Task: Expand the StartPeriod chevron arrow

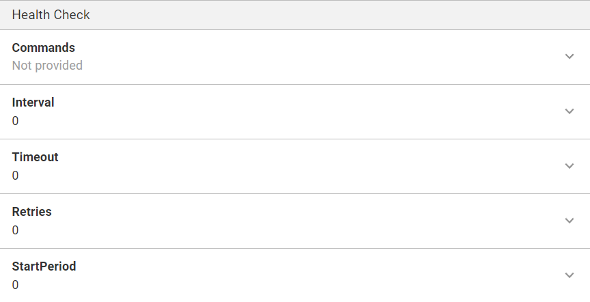Action: [570, 275]
